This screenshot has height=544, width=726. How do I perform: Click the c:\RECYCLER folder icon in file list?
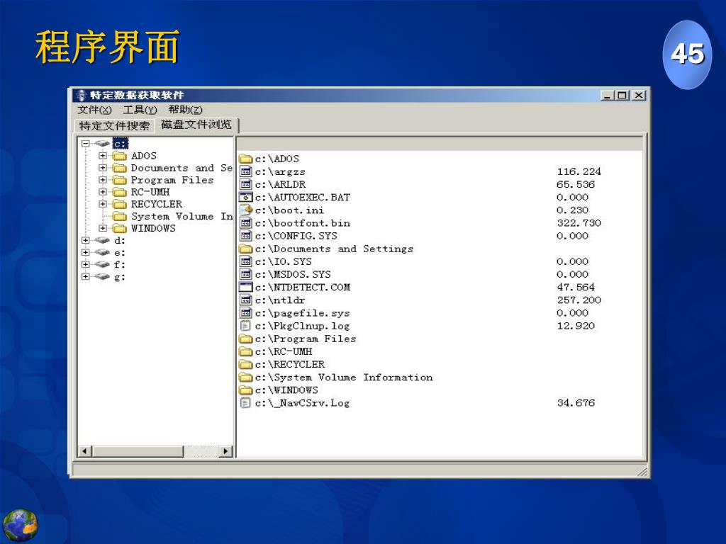coord(246,365)
